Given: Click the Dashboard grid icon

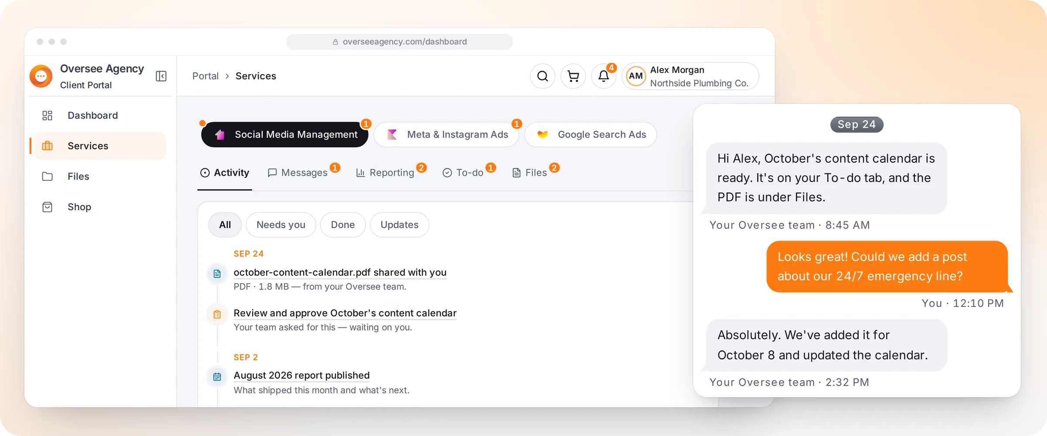Looking at the screenshot, I should pos(47,116).
